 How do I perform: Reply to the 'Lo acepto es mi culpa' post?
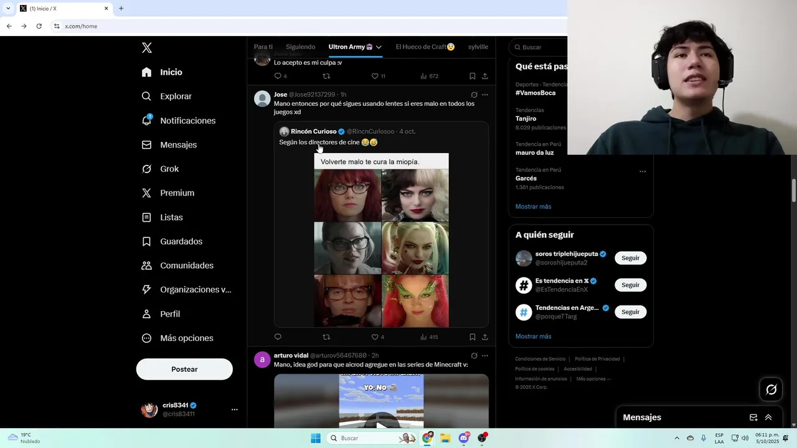278,76
